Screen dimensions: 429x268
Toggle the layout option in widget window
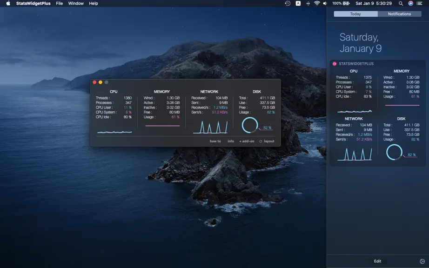point(267,141)
